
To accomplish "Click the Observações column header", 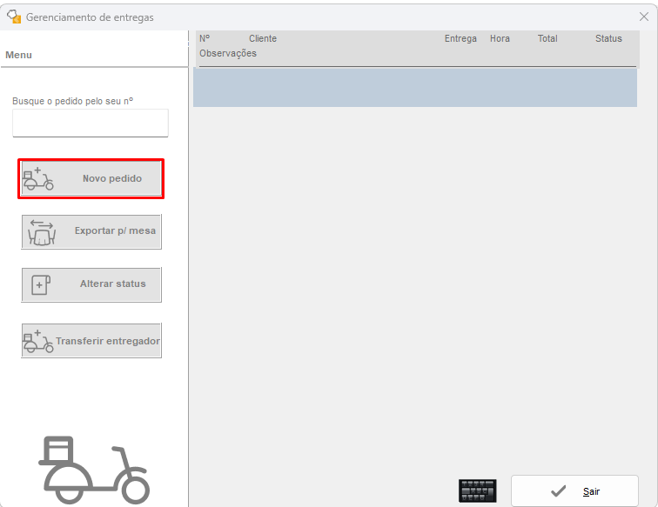I will point(228,54).
